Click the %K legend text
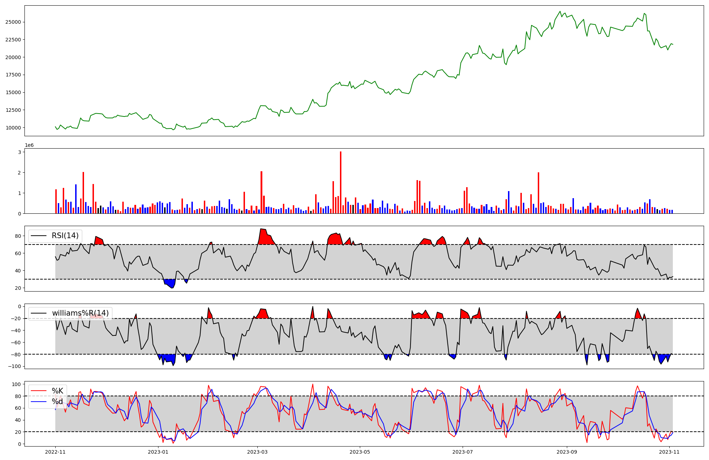 (57, 391)
